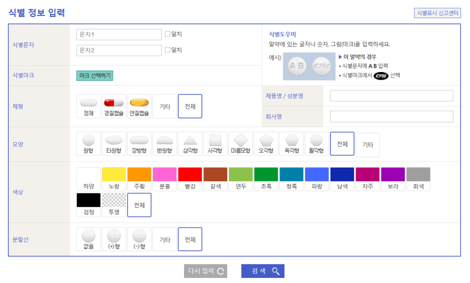Select the 마름모형 diamond shape icon
This screenshot has width=470, height=283.
coord(241,144)
